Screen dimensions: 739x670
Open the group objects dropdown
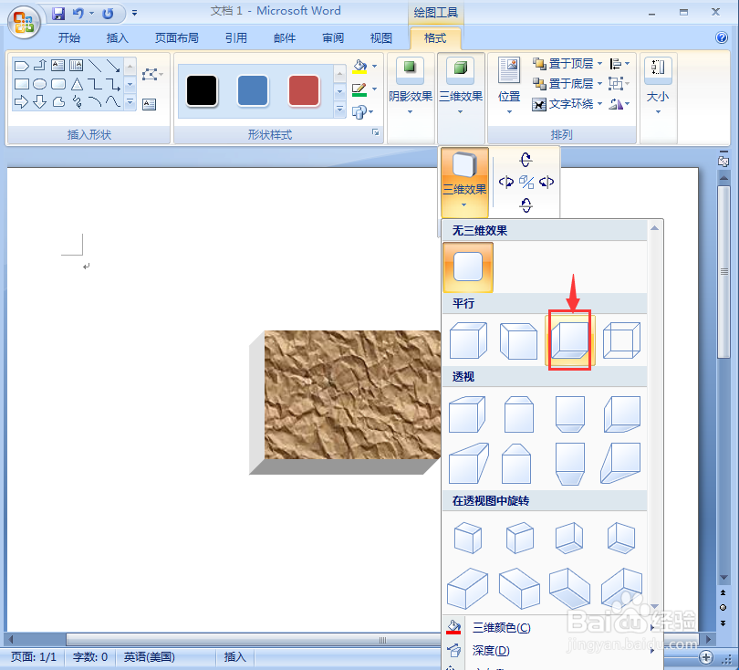619,83
